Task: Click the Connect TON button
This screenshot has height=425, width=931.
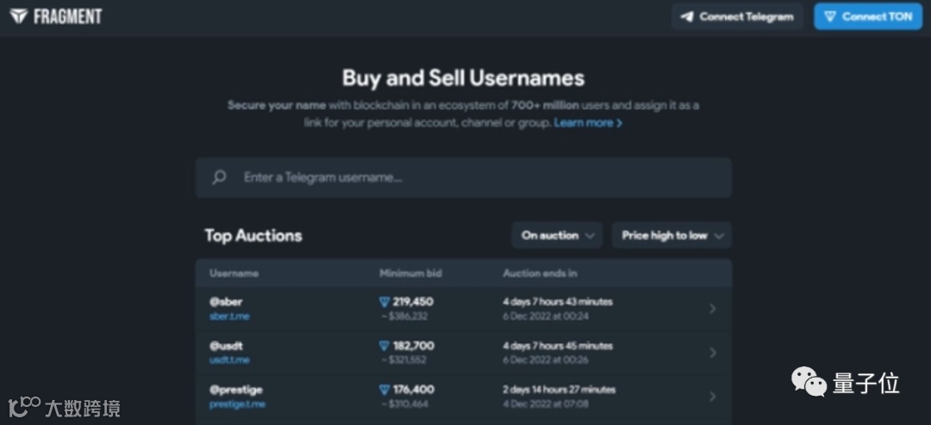Action: [868, 16]
